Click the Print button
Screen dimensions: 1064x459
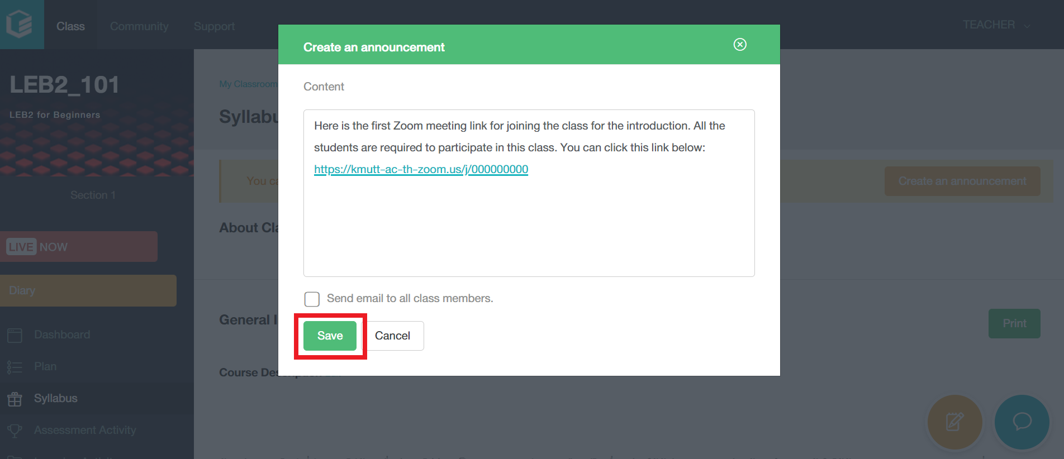click(1014, 323)
